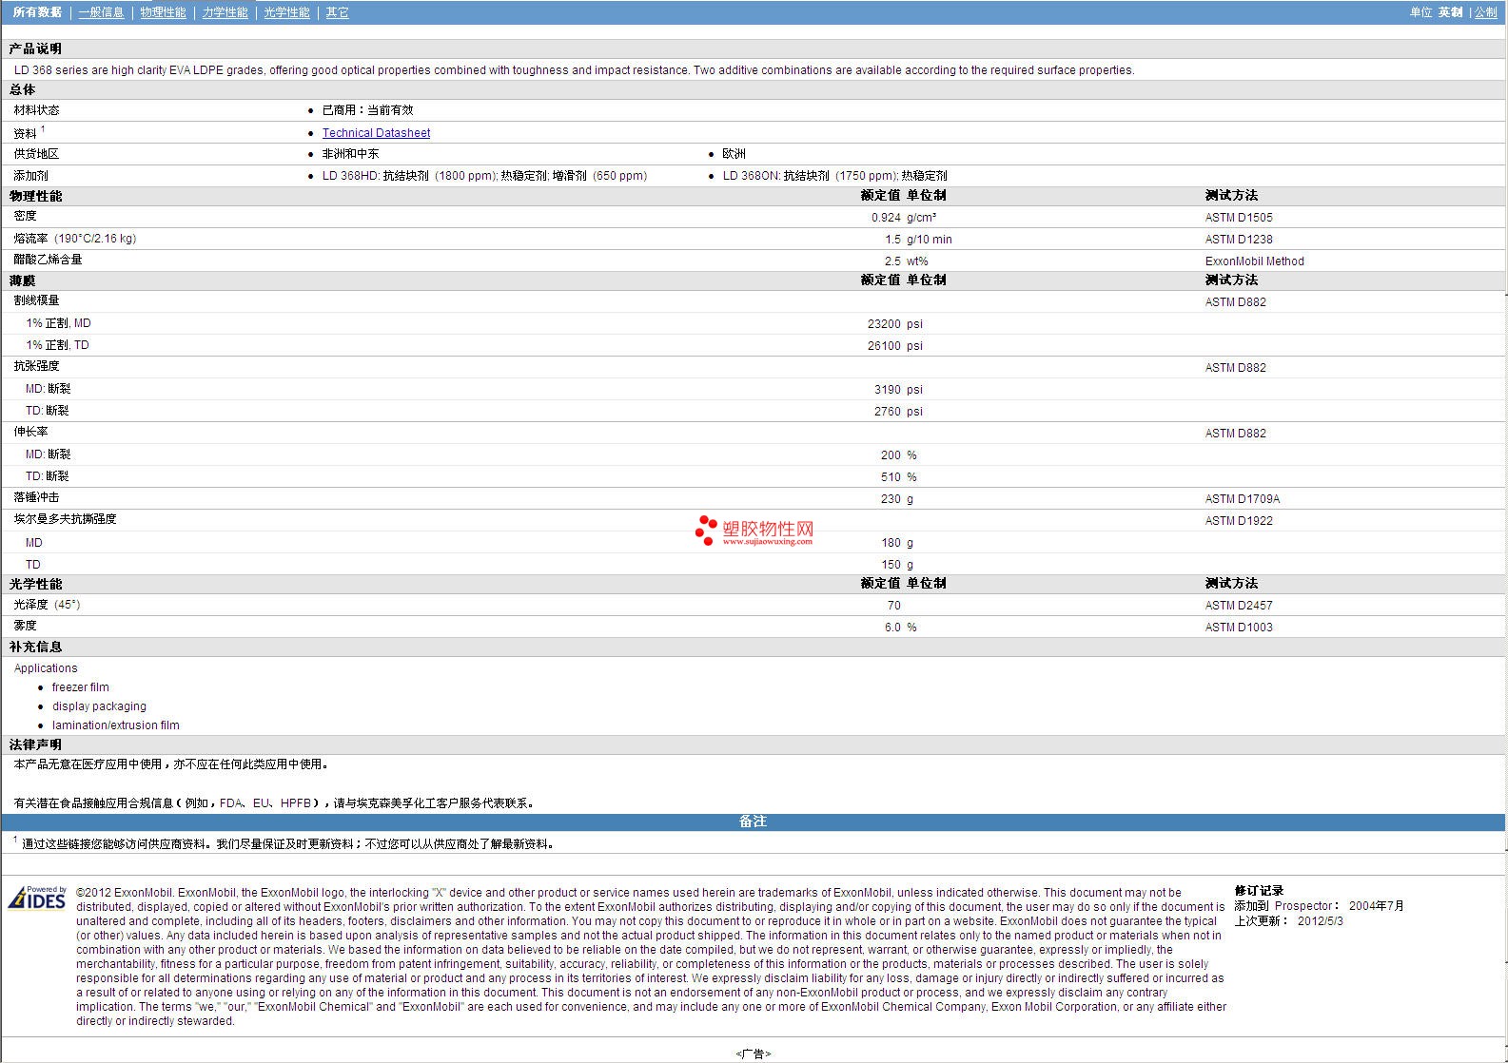
Task: Click the 修订记录 heading
Action: point(1259,891)
